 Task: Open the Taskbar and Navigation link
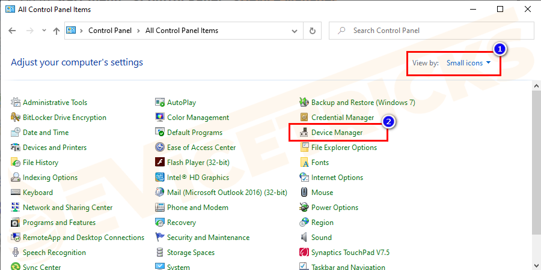[x=348, y=267]
